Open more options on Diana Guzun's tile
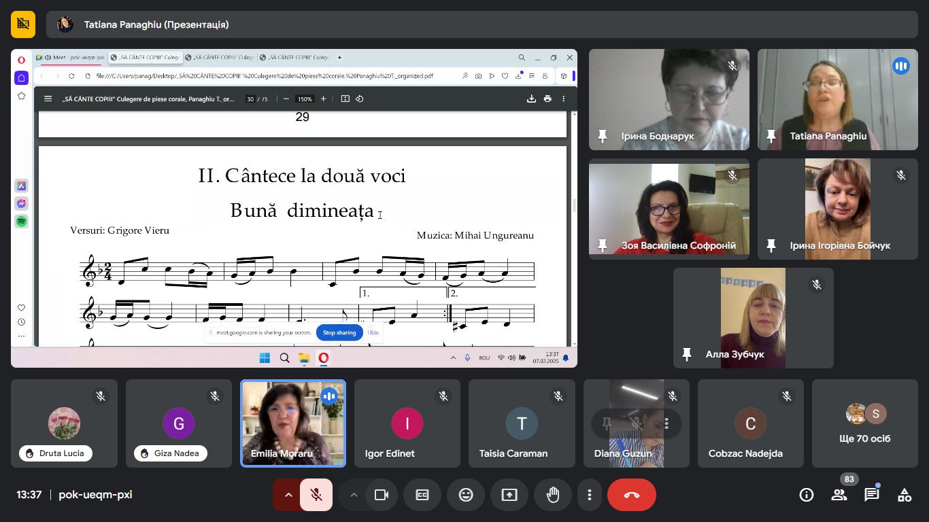The height and width of the screenshot is (522, 929). pos(666,424)
